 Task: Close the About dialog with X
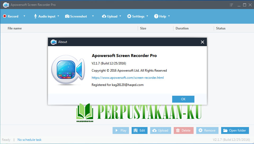203,42
